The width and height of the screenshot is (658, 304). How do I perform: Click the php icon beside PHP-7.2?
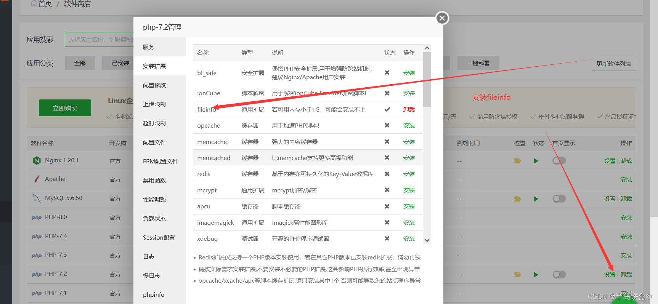37,274
